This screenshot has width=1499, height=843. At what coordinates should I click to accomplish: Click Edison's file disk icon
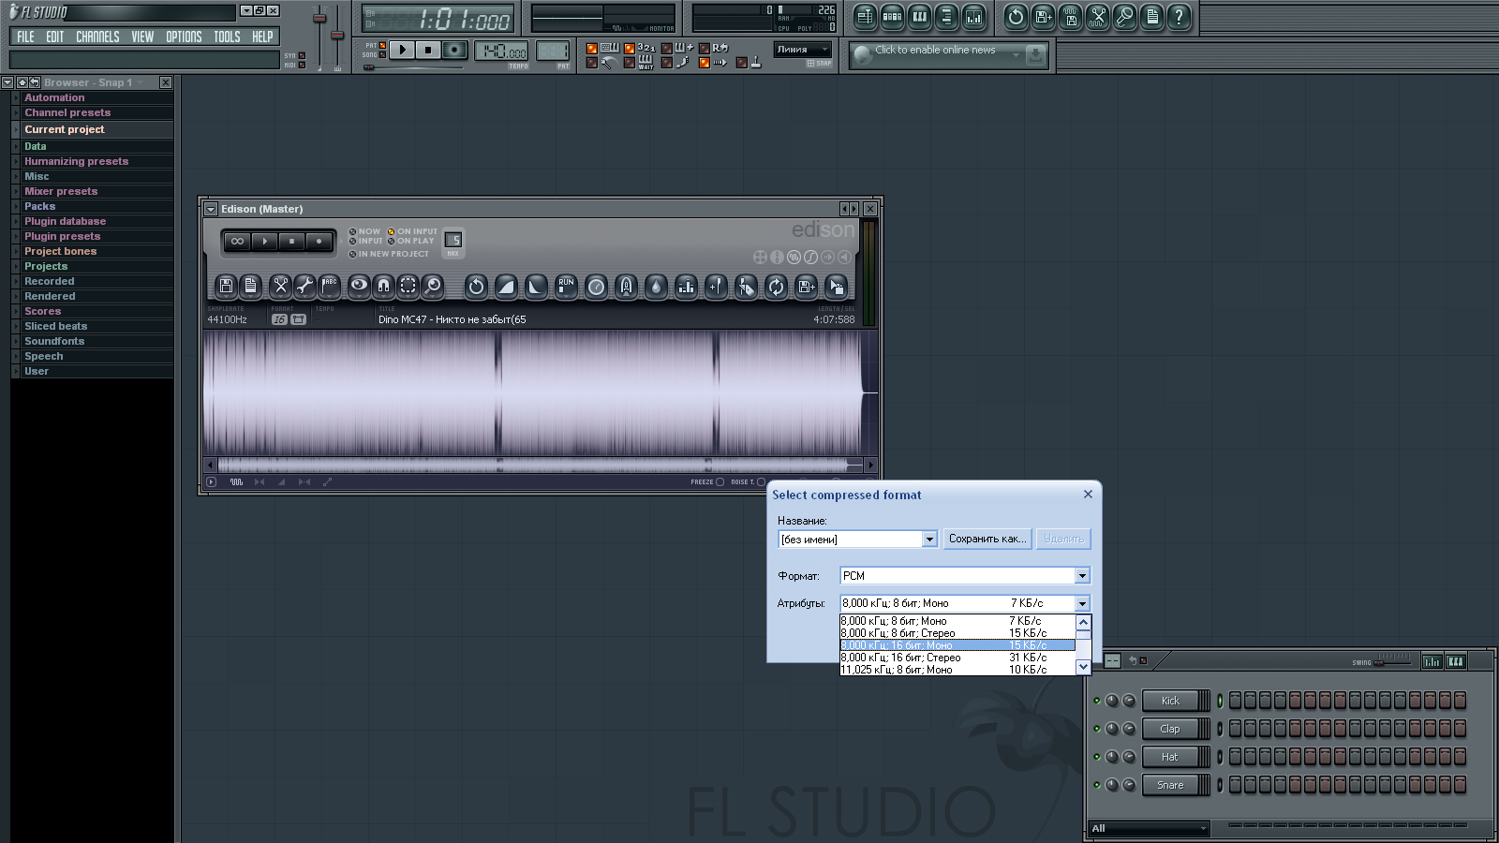click(x=226, y=287)
